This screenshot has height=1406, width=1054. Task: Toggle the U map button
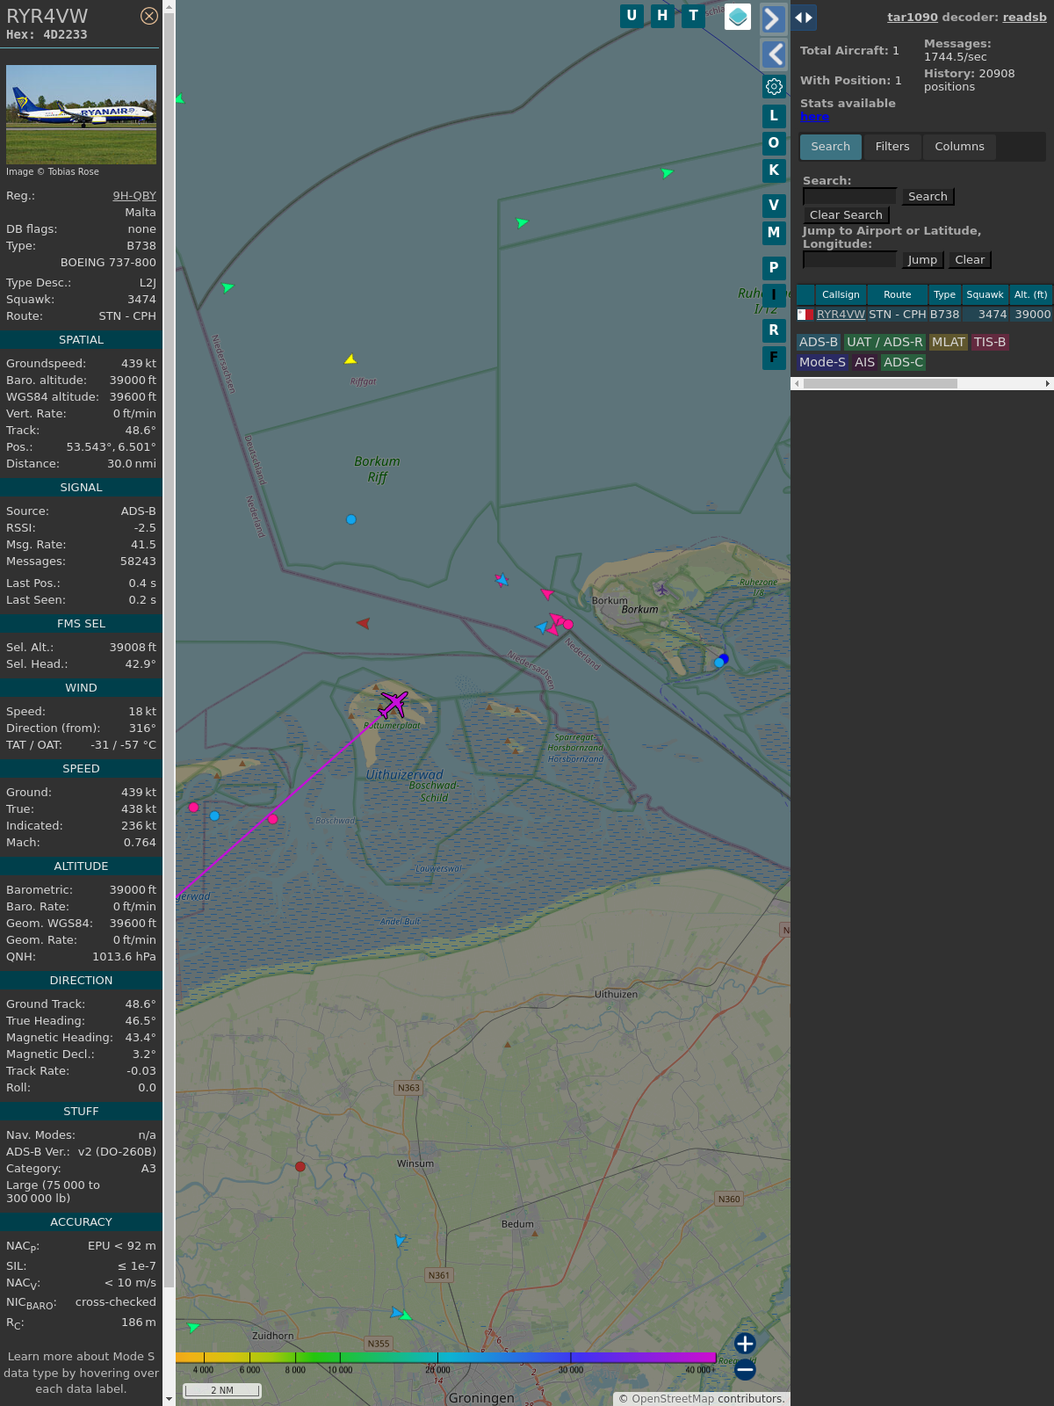pyautogui.click(x=632, y=16)
